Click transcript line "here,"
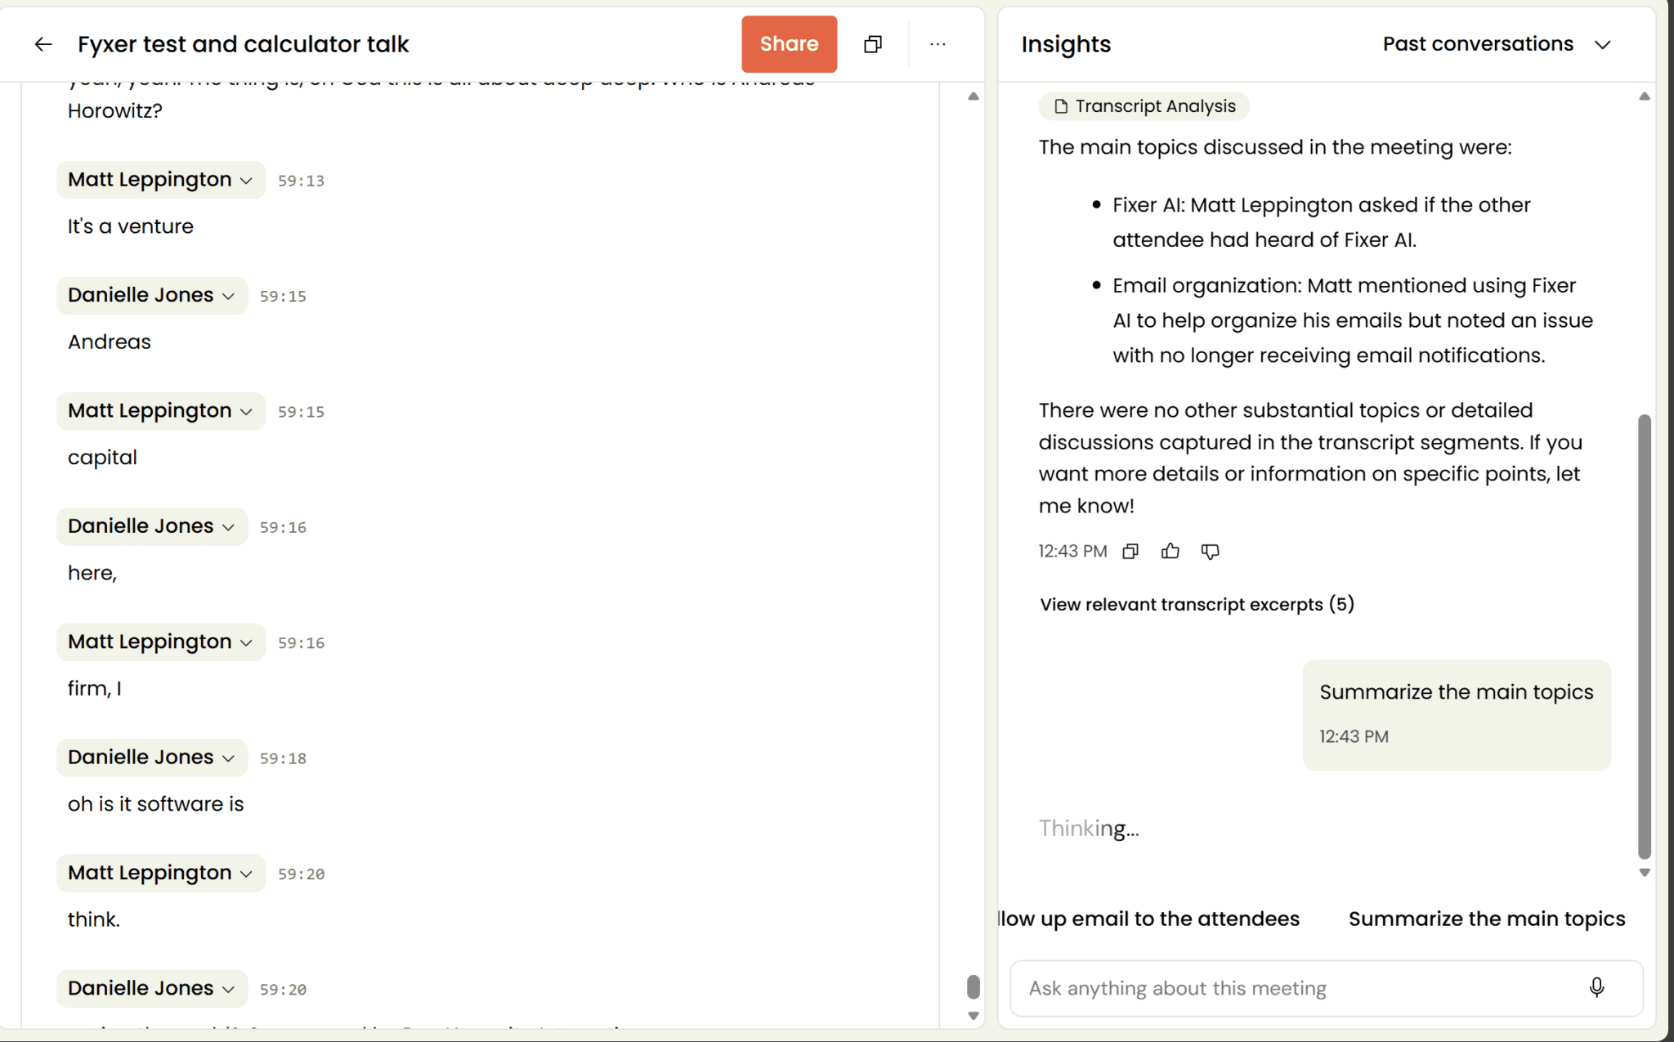 [x=92, y=573]
